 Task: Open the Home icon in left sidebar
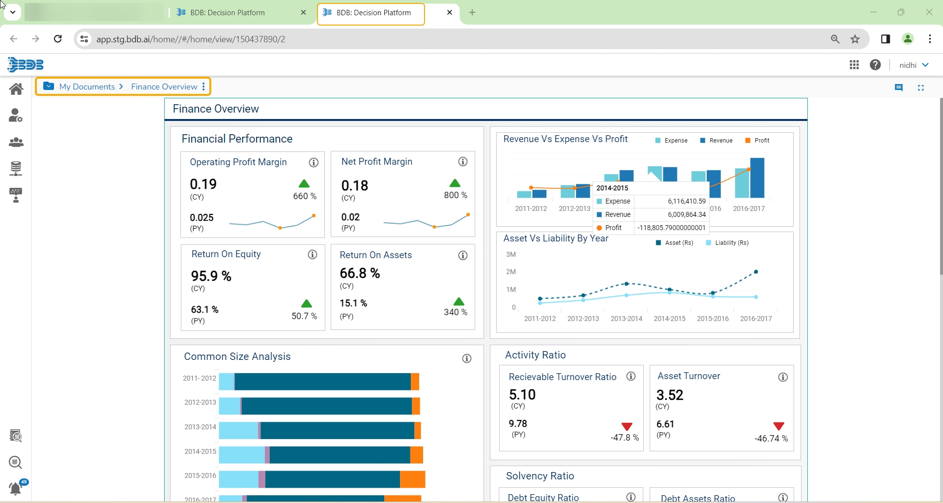click(16, 89)
